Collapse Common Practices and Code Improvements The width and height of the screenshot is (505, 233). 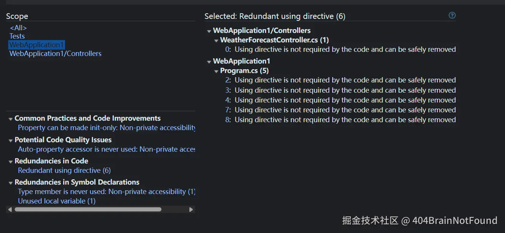tap(11, 119)
